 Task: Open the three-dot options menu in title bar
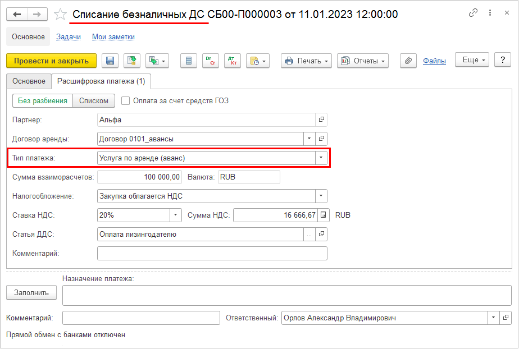490,13
